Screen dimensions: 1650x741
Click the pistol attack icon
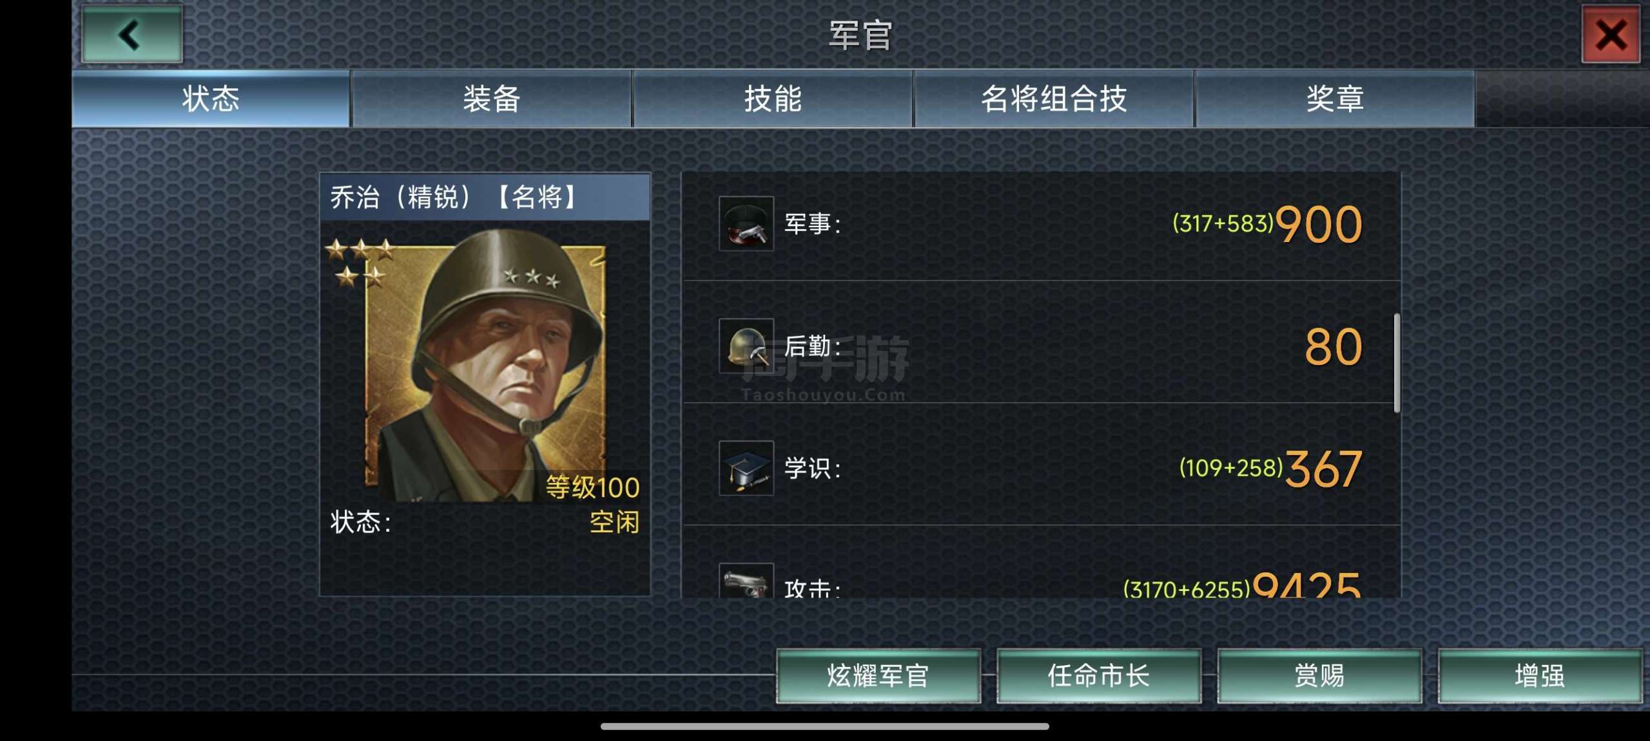[x=746, y=581]
